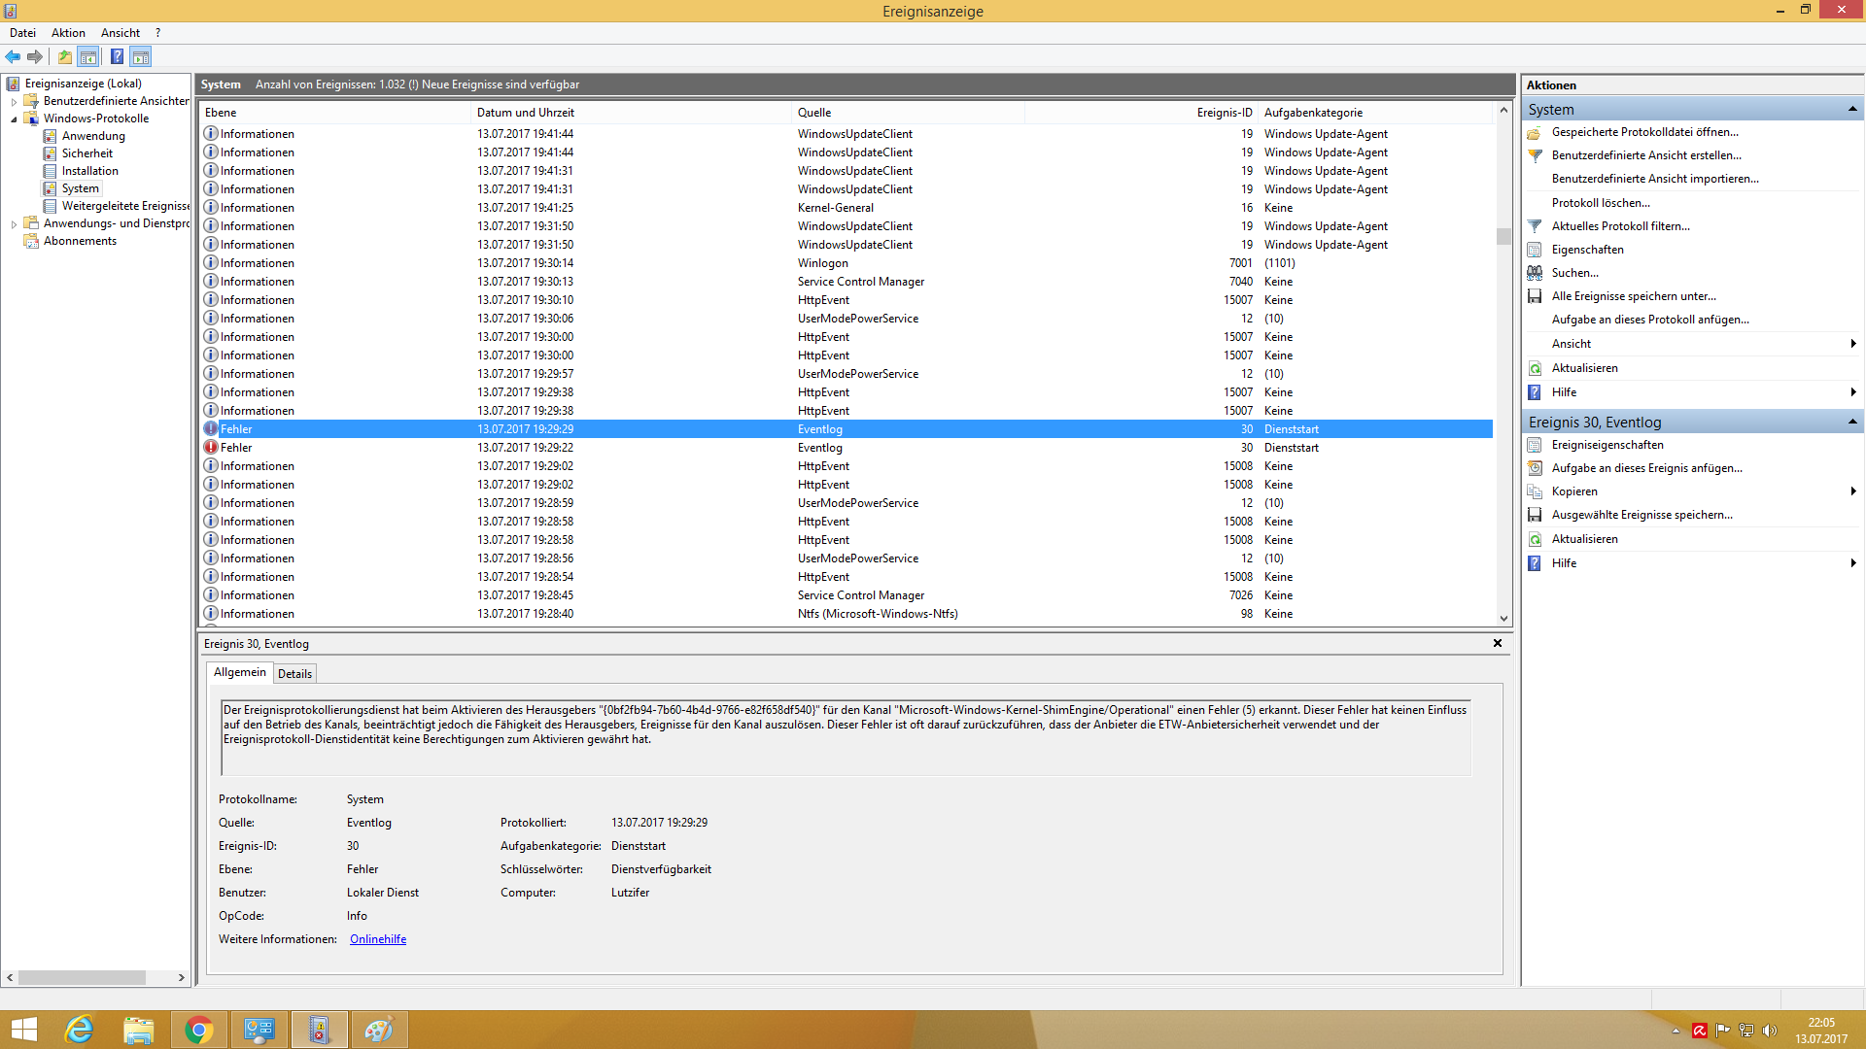This screenshot has height=1049, width=1866.
Task: Click Protokoll löschen action
Action: pos(1600,203)
